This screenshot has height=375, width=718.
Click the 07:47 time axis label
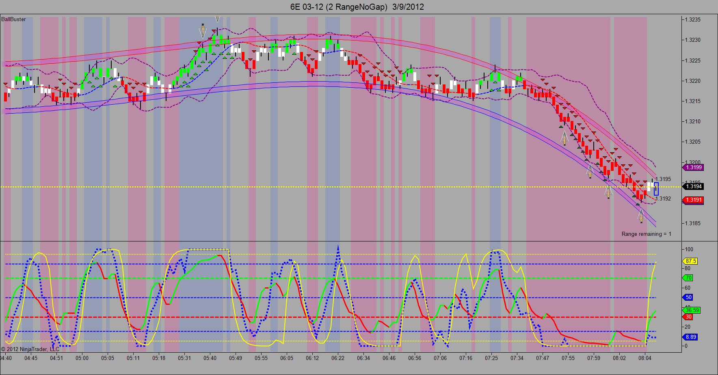(x=543, y=358)
